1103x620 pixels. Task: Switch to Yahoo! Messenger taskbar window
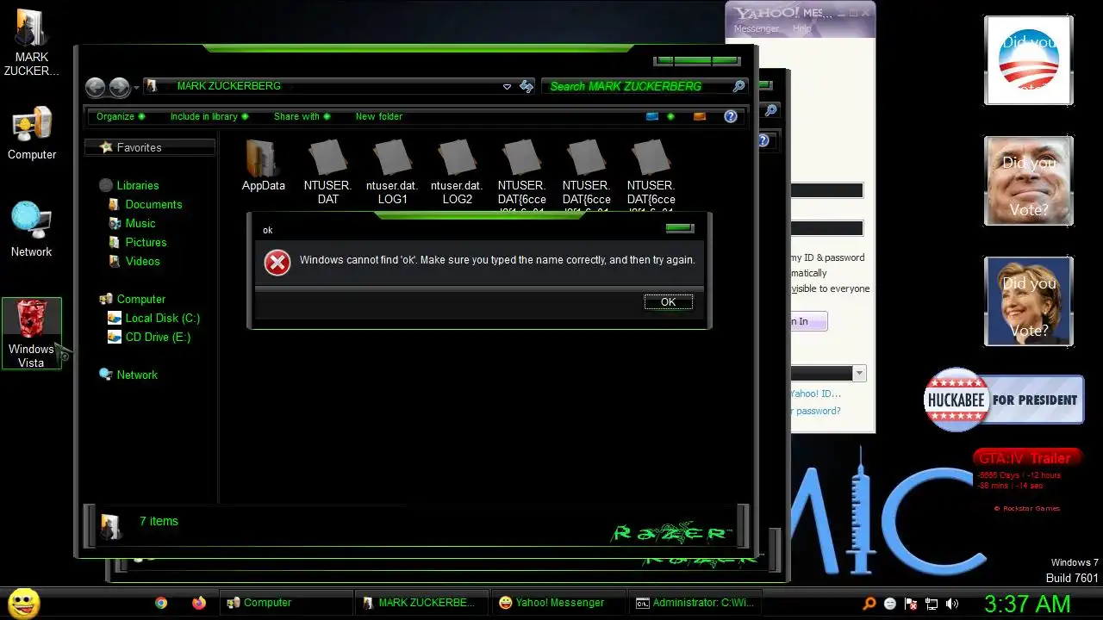coord(558,603)
